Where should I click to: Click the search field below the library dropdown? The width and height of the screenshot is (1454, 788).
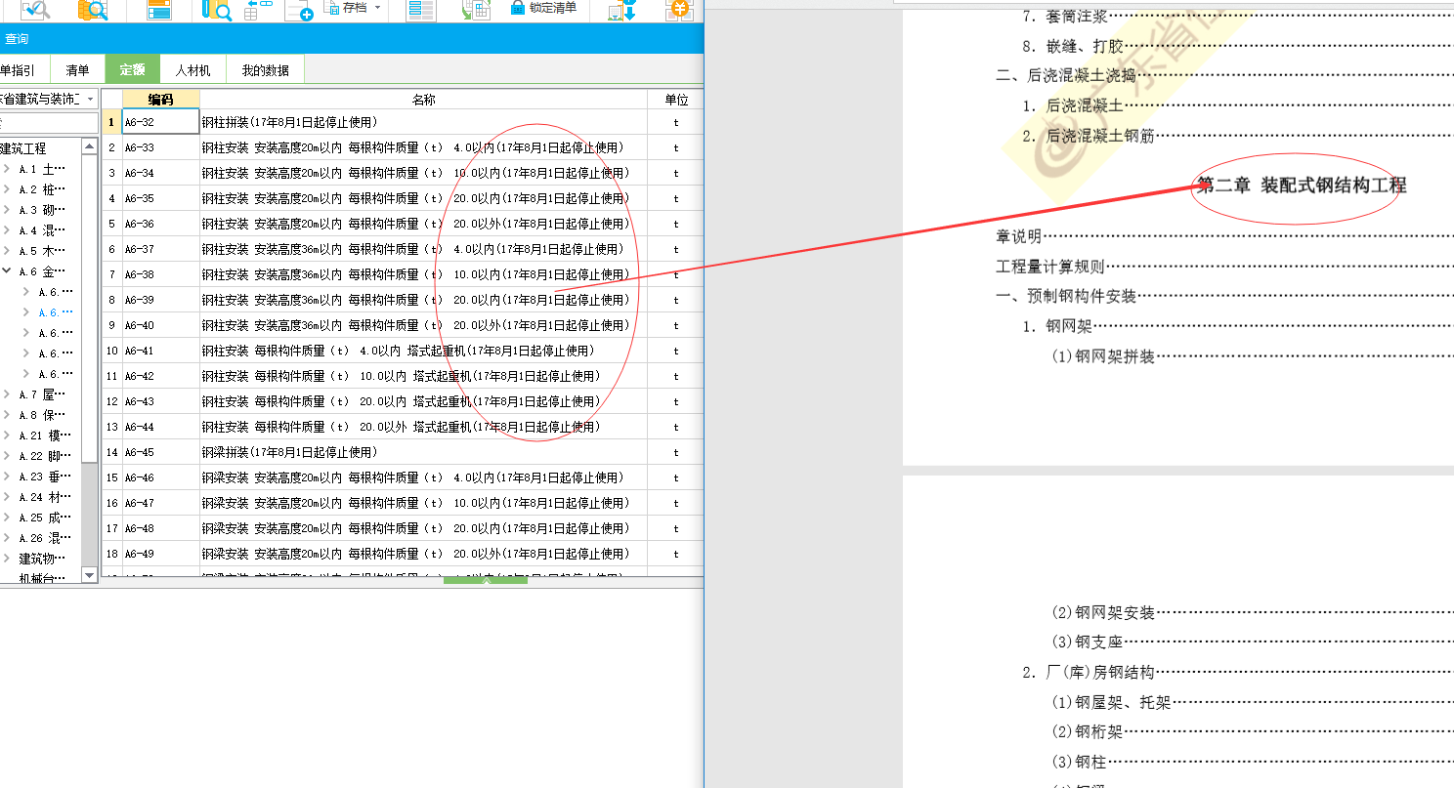click(49, 123)
